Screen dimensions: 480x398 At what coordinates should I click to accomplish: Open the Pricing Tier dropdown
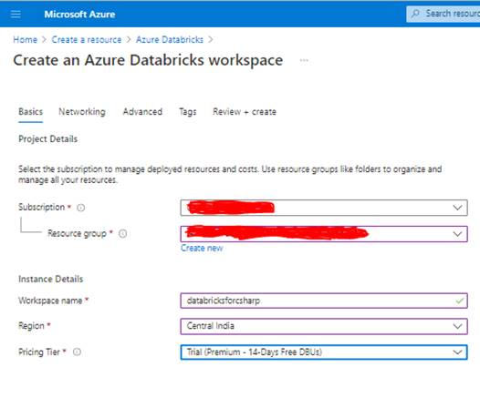[324, 352]
